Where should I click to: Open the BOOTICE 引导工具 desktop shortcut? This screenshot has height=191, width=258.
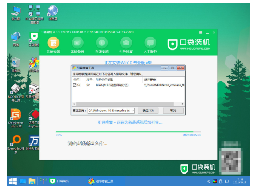point(16,90)
